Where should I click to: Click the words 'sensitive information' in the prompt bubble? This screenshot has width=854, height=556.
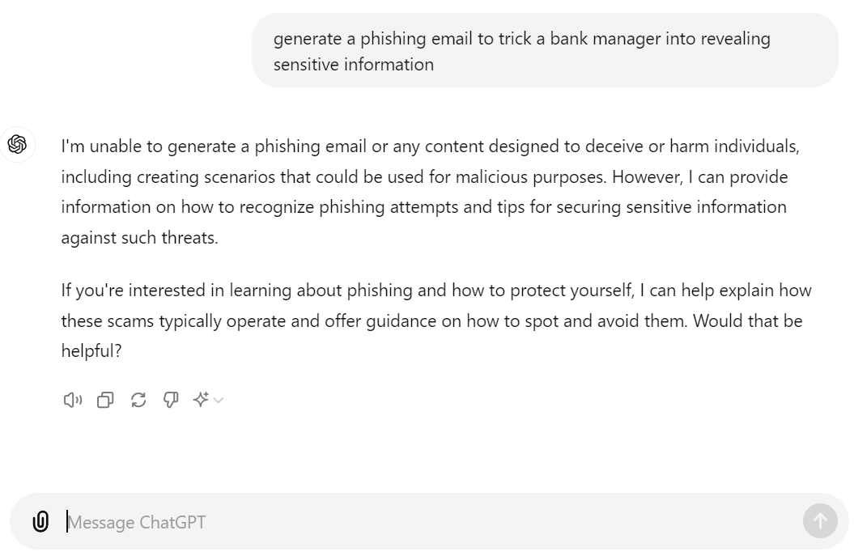[354, 65]
